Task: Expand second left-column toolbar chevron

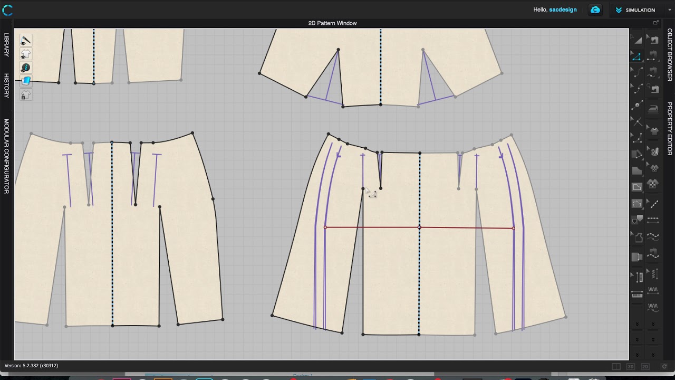Action: coord(637,339)
